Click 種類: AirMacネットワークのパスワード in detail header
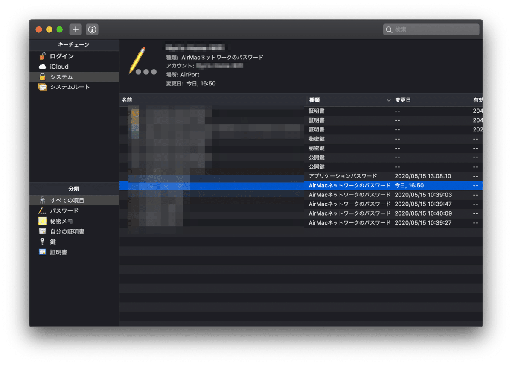512x365 pixels. pos(215,57)
